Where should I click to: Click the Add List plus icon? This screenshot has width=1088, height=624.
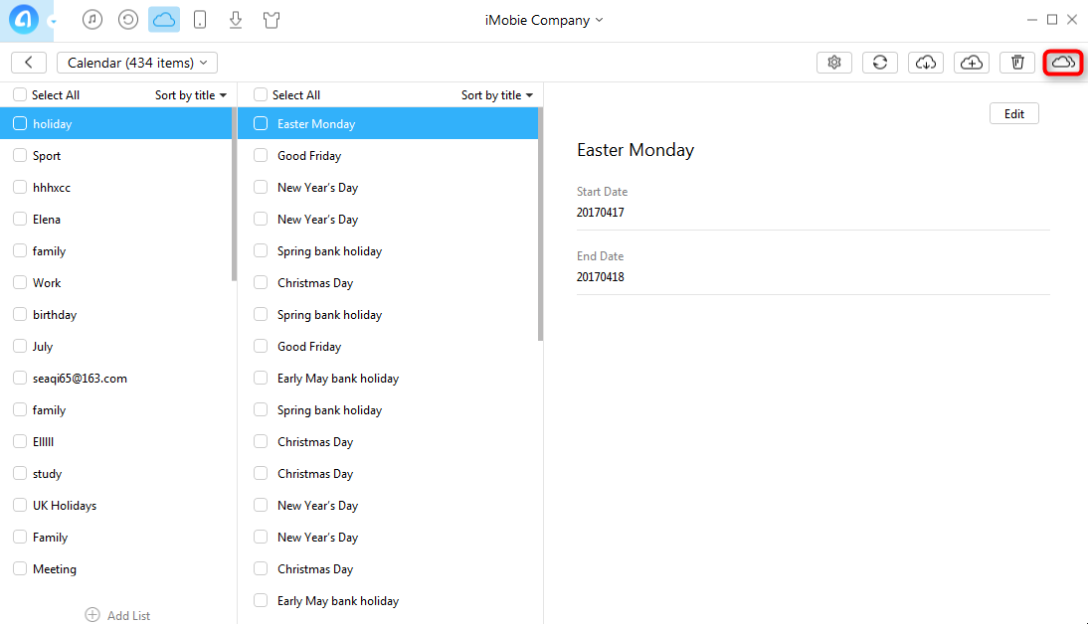coord(92,615)
